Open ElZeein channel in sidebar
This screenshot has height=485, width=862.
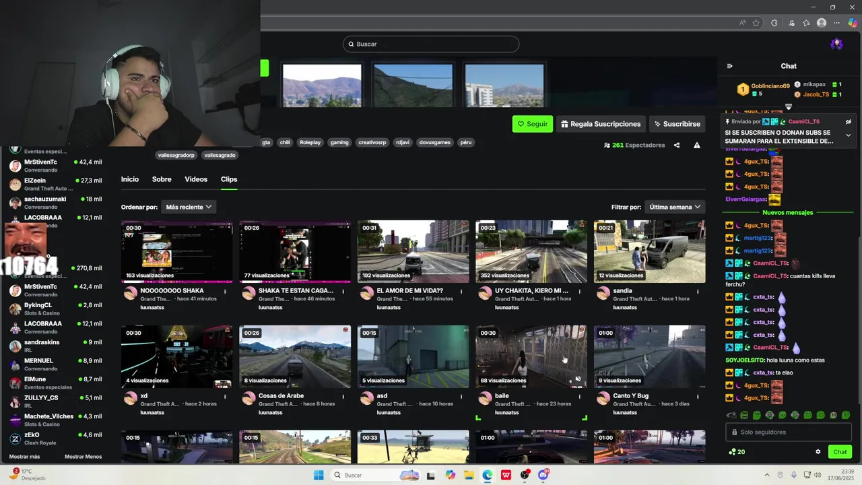[x=55, y=184]
